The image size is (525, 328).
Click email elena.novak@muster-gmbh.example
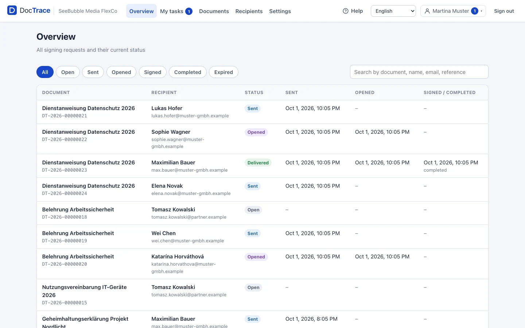191,194
